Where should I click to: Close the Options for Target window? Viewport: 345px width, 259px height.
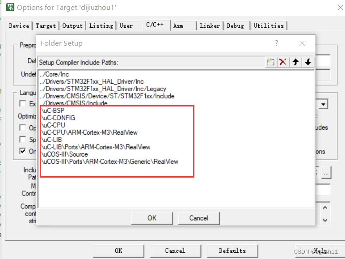340,8
